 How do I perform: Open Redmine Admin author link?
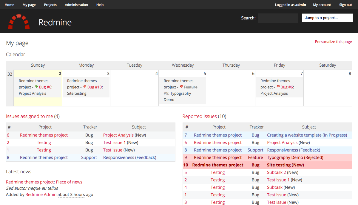(41, 195)
